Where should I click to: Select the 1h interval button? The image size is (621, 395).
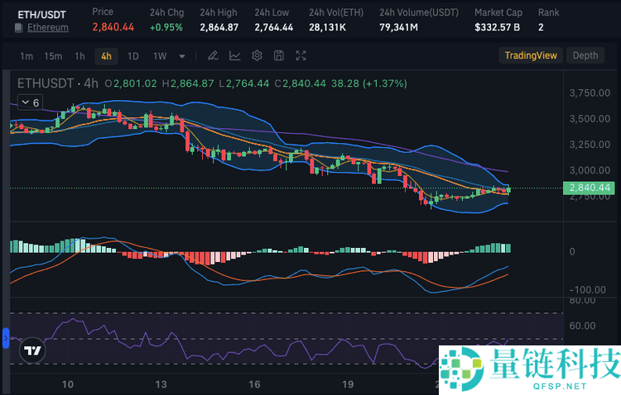(x=79, y=56)
